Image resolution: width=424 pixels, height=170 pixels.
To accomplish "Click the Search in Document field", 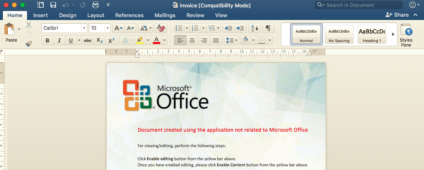I will coord(358,5).
